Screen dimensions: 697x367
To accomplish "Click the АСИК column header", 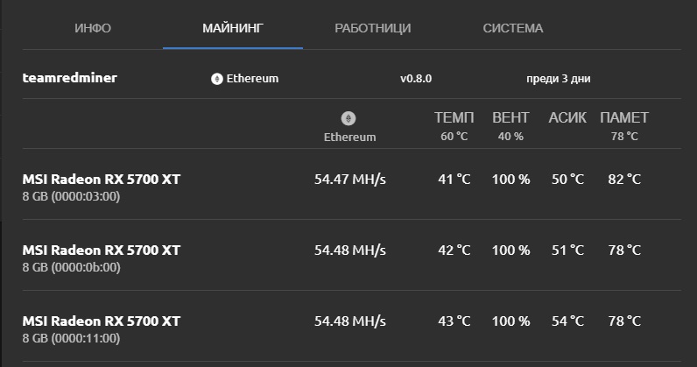I will 567,117.
